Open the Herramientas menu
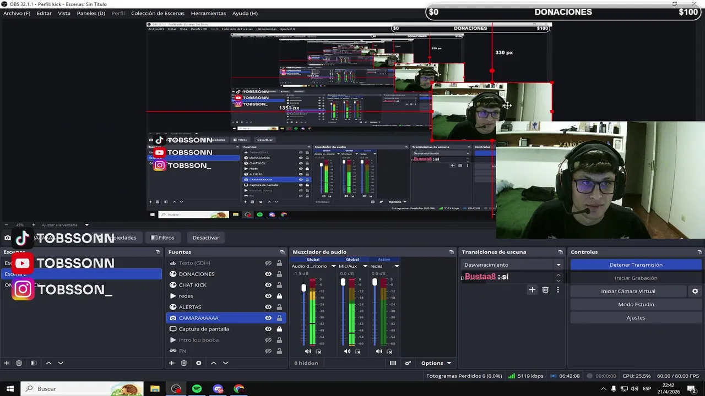Screen dimensions: 705x396 [208, 13]
